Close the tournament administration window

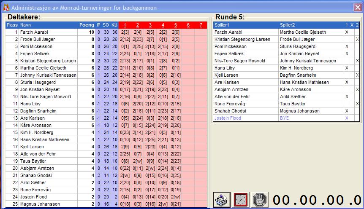(357, 8)
